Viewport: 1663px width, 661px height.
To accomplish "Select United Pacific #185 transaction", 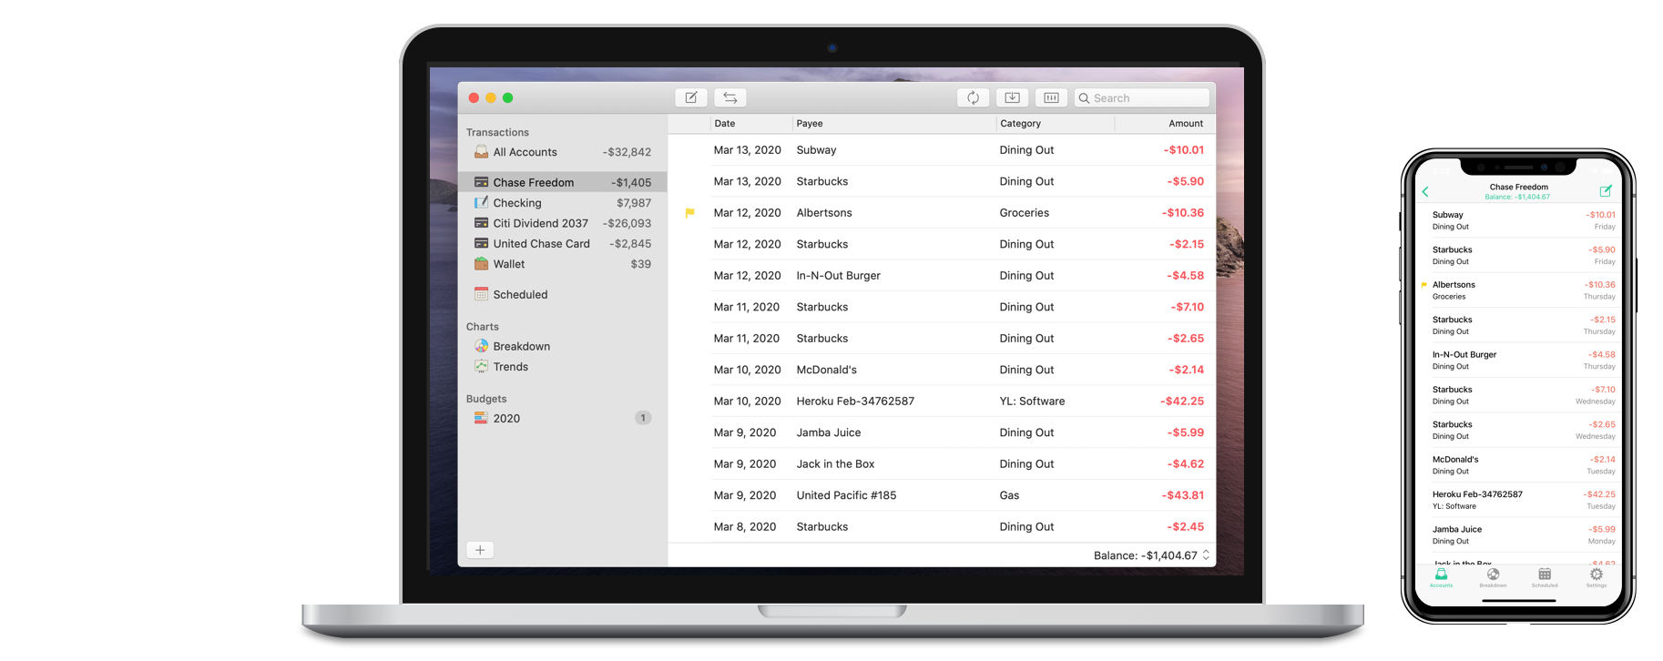I will [942, 495].
